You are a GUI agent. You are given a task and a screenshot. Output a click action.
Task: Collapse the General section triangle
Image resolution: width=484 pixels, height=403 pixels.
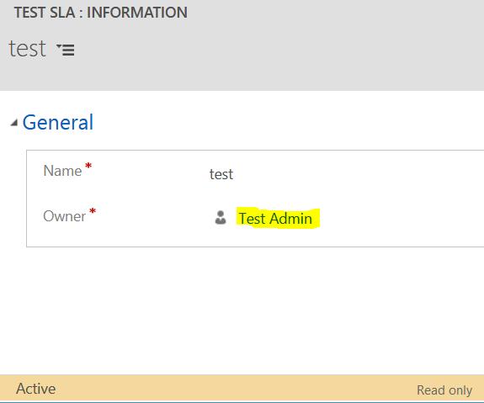tap(14, 123)
